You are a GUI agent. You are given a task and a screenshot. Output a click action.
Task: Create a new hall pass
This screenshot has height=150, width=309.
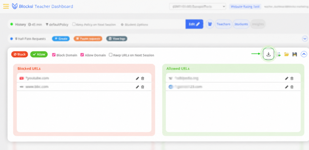pyautogui.click(x=61, y=39)
